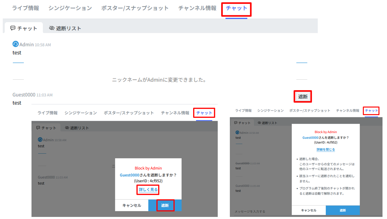Viewport: 387px width, 219px height.
Task: Click ライブ情報 tab above the 詳しく見る dialog screenshot
Action: click(47, 113)
